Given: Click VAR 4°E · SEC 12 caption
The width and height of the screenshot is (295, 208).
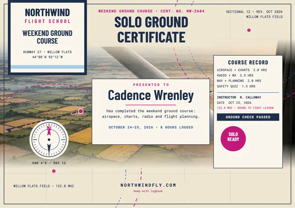Looking at the screenshot, I should click(x=49, y=163).
